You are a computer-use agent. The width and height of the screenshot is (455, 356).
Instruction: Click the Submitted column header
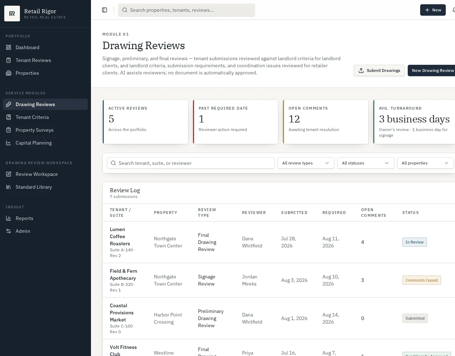pyautogui.click(x=294, y=213)
